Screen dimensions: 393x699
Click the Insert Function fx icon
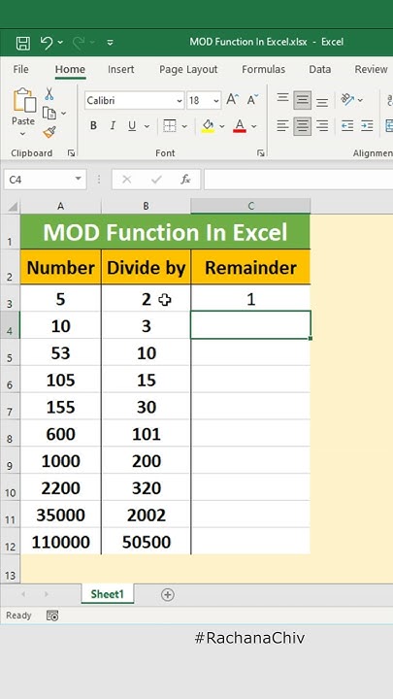click(x=185, y=180)
